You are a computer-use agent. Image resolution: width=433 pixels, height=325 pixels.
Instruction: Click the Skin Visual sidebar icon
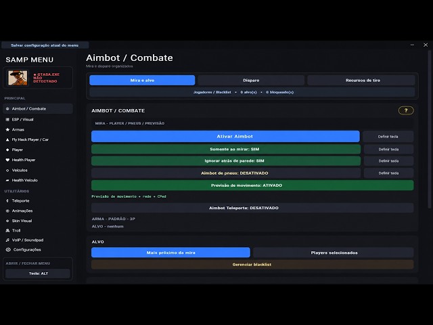click(7, 221)
